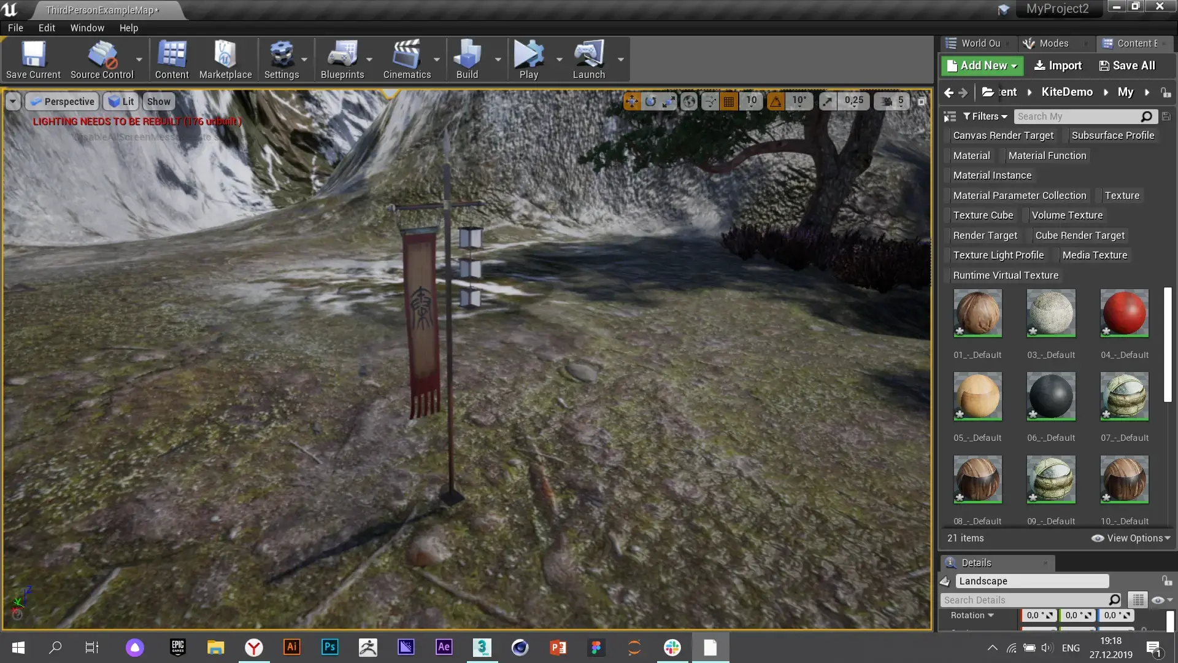The image size is (1178, 663).
Task: Click the Perspective view mode button
Action: pyautogui.click(x=62, y=101)
